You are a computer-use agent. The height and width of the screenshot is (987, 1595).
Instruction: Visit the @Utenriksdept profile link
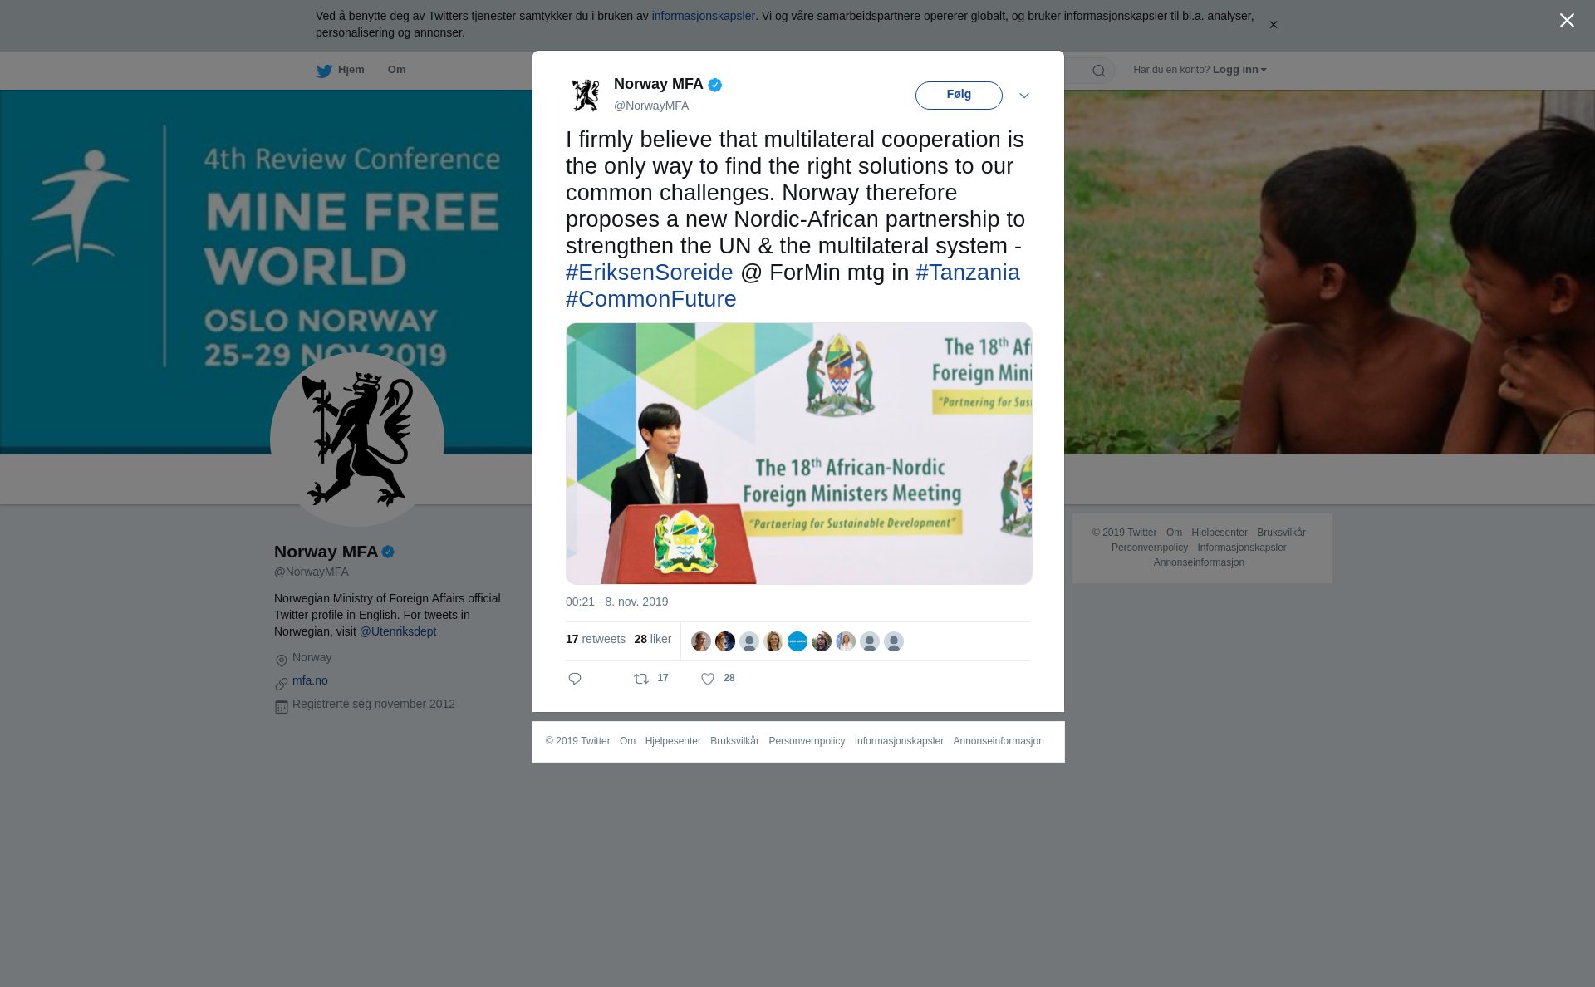[x=398, y=631]
